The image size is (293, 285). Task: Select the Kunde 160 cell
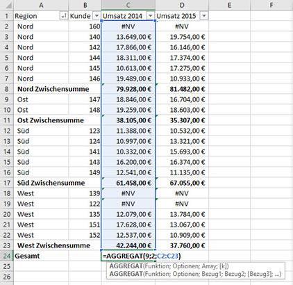(85, 26)
